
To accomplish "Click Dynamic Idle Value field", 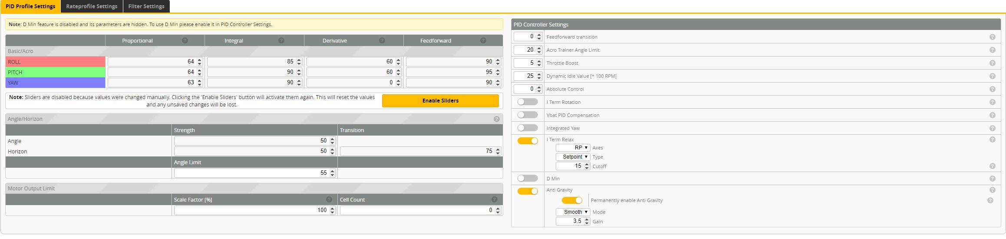I will tap(528, 76).
